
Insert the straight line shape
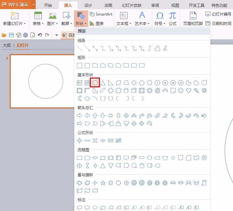tap(80, 48)
